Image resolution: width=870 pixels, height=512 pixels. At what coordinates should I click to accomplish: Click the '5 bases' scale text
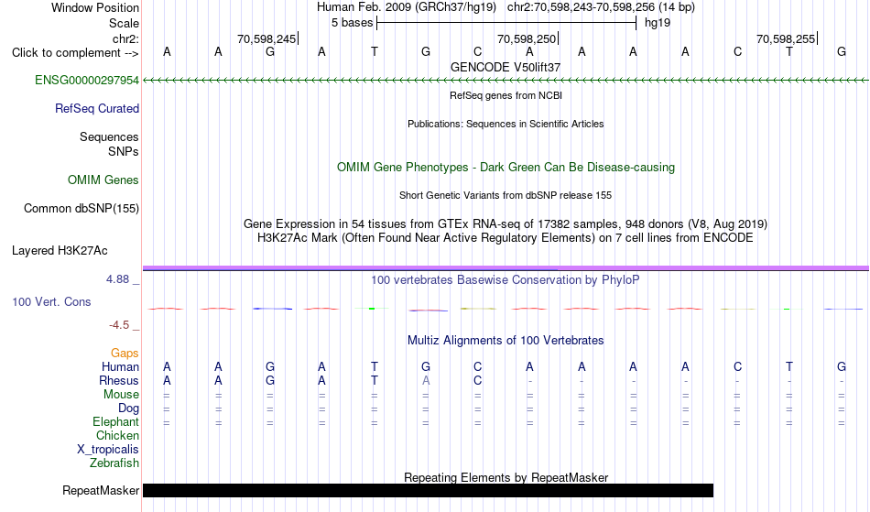tap(352, 23)
